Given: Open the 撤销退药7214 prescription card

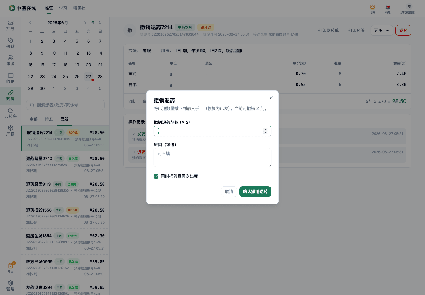Looking at the screenshot, I should point(66,139).
